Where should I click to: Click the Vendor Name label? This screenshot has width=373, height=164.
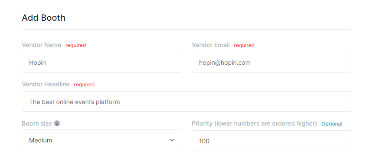tap(41, 45)
